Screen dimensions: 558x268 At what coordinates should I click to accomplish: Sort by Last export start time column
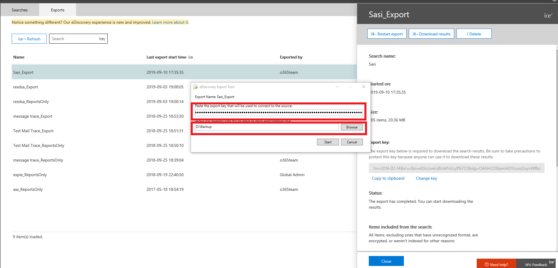click(166, 57)
